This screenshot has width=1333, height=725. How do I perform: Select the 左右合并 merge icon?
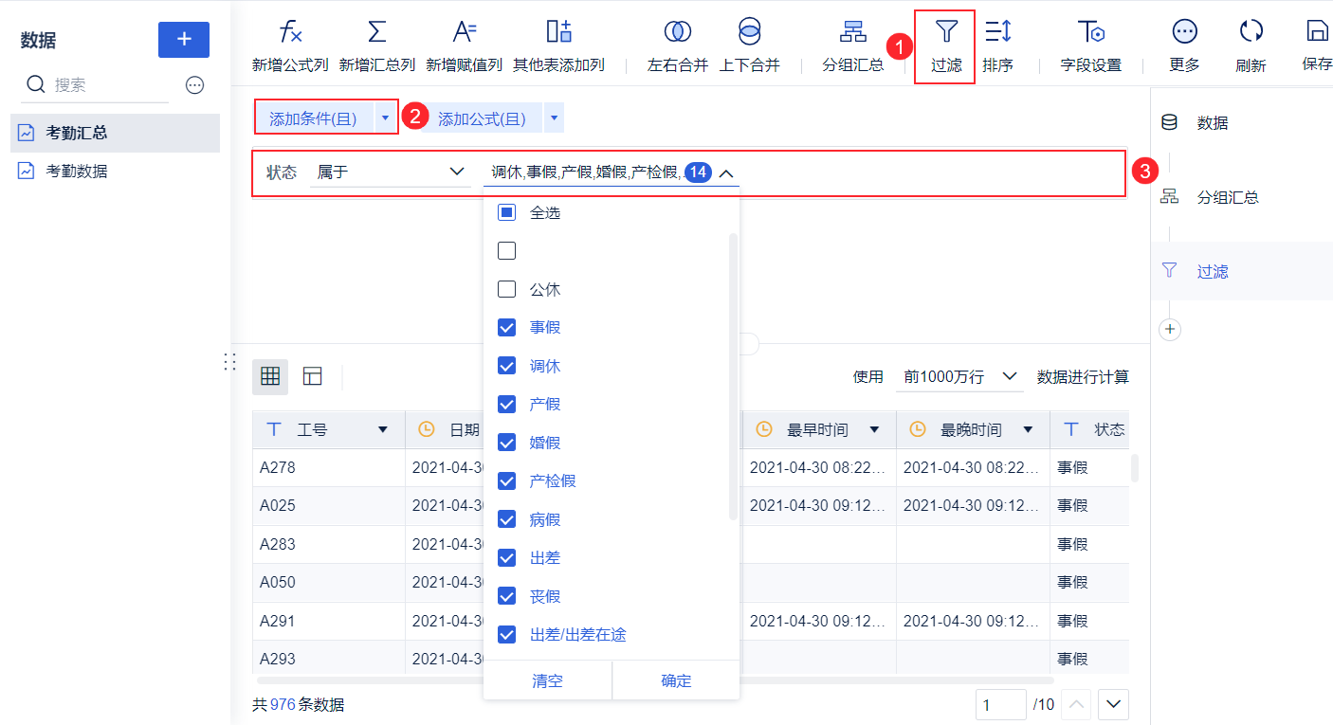tap(677, 31)
